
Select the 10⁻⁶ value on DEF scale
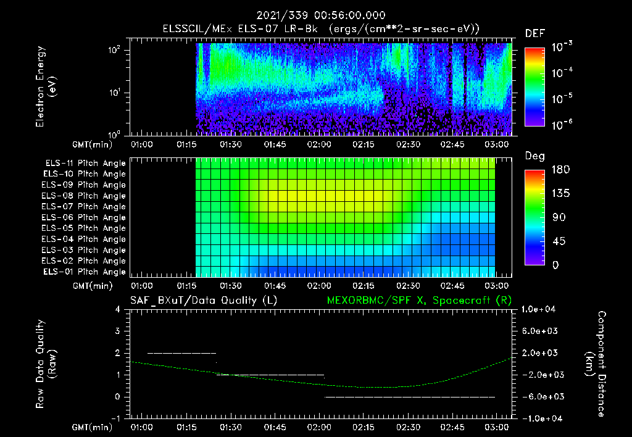[562, 124]
